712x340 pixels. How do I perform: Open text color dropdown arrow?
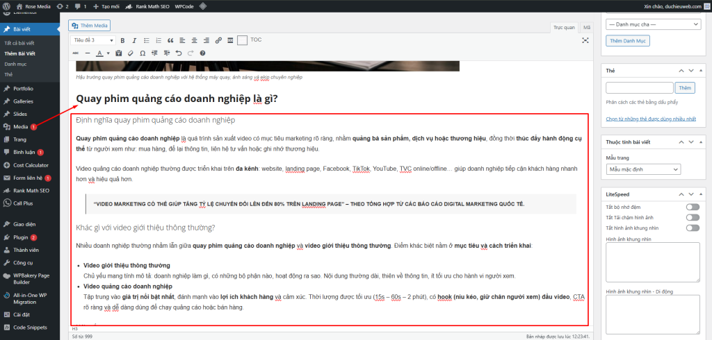pyautogui.click(x=108, y=53)
